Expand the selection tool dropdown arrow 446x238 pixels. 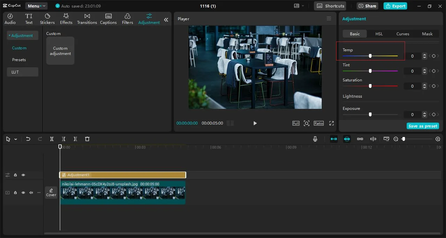pos(16,139)
